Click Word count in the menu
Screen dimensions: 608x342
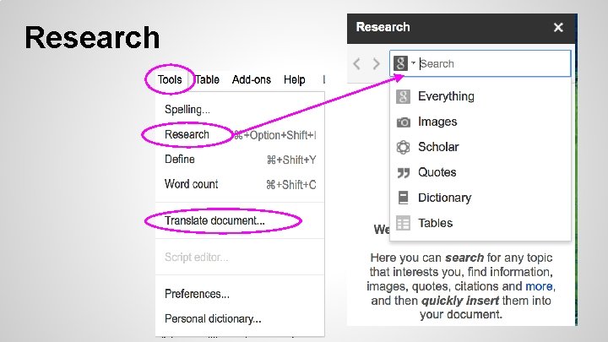[191, 184]
